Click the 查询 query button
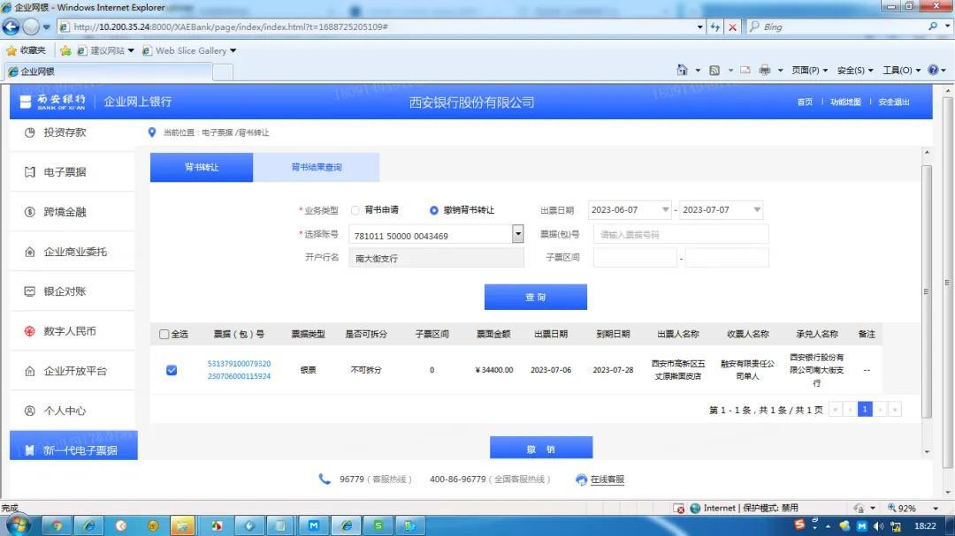Viewport: 955px width, 536px height. 535,297
